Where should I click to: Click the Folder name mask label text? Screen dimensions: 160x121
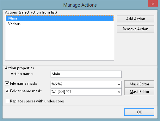point(26,91)
